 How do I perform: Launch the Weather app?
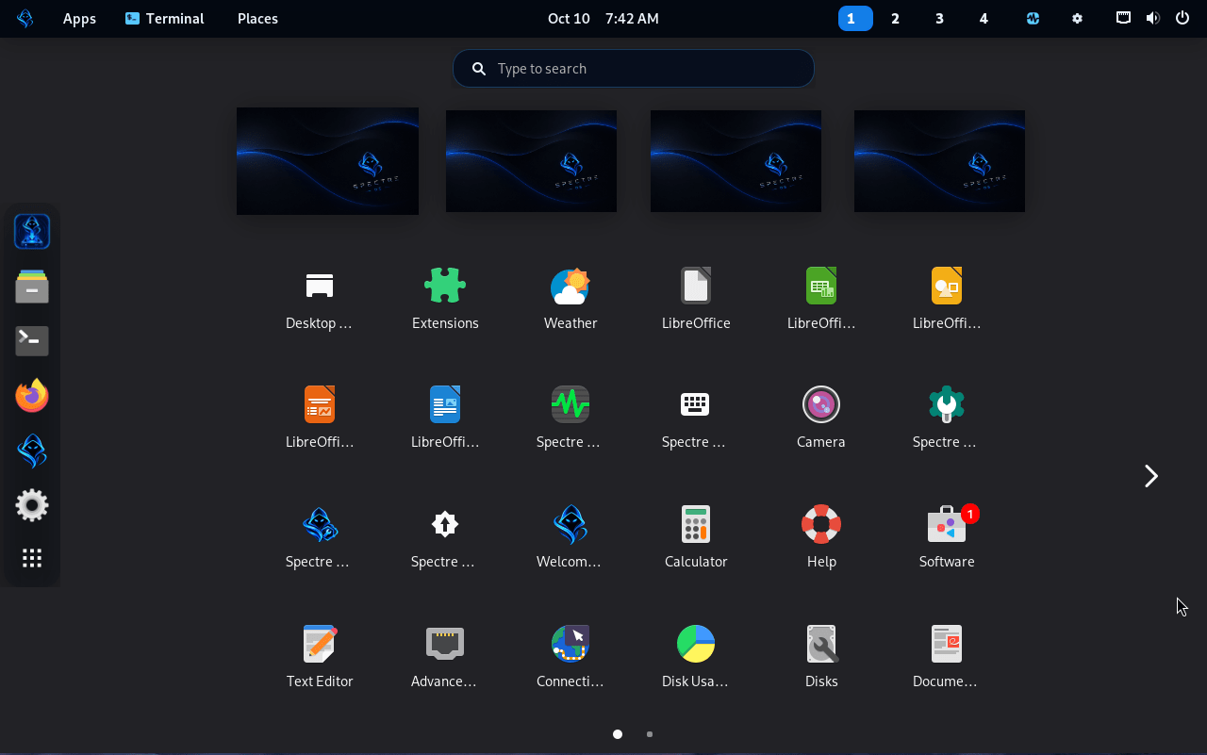coord(570,286)
